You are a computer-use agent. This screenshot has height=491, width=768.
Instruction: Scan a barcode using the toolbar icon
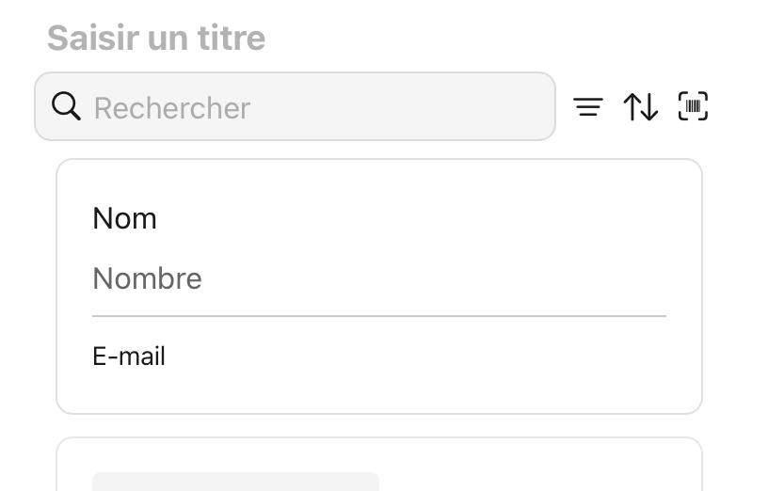point(693,107)
